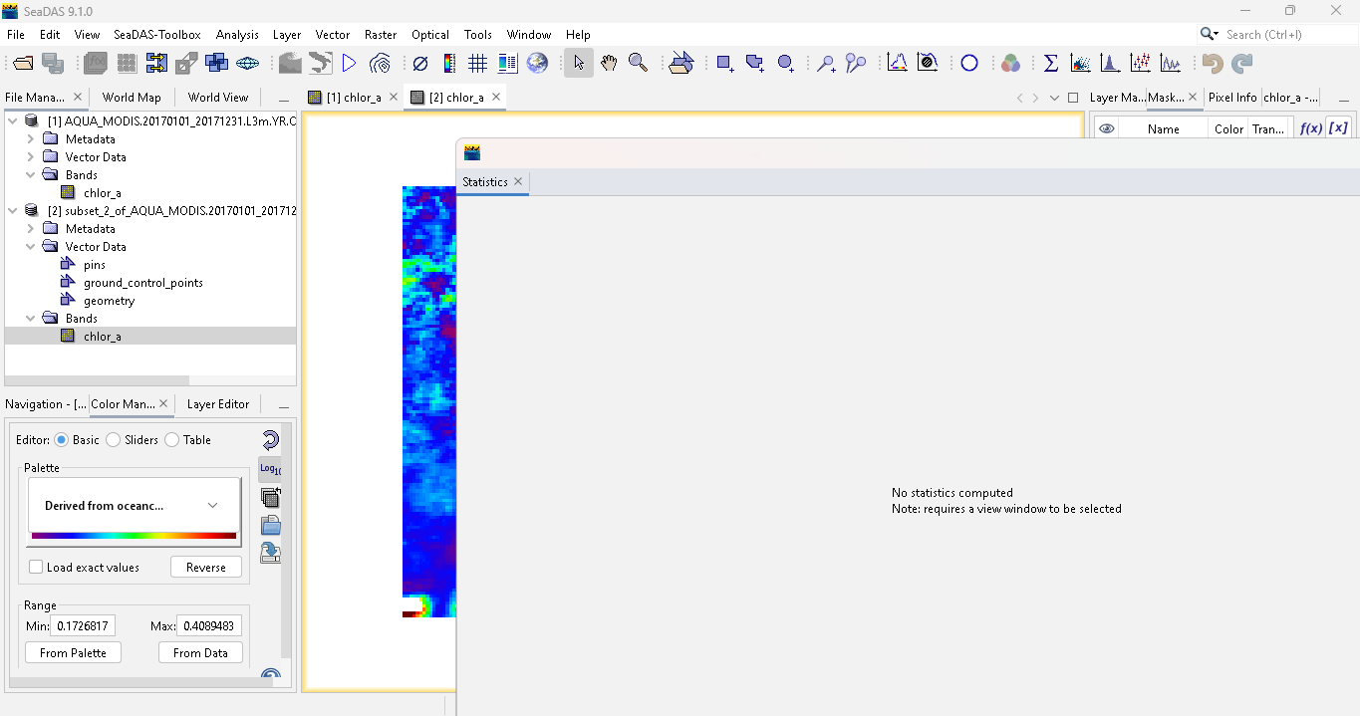
Task: Click the Open Product folder icon in toolbar
Action: click(x=23, y=64)
